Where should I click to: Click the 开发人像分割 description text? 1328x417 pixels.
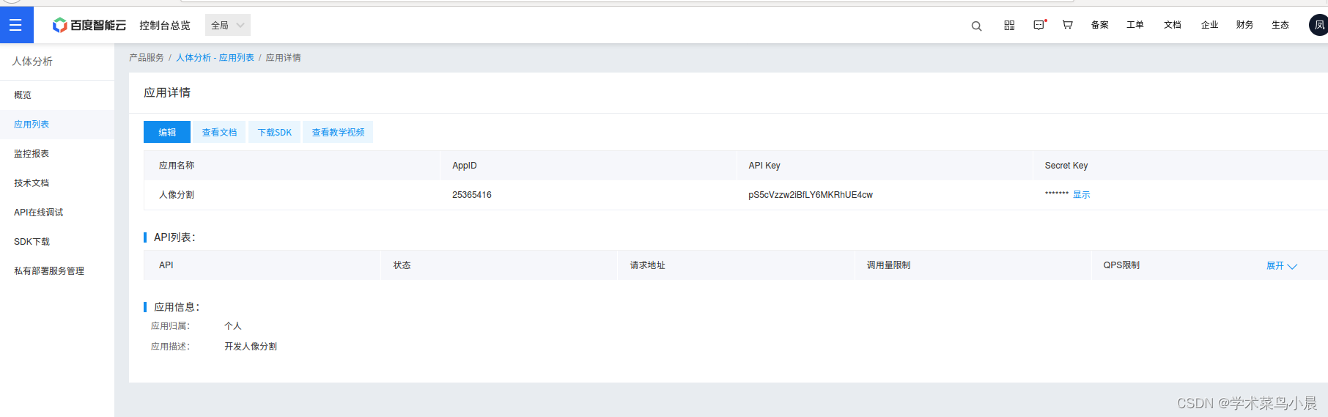point(251,347)
